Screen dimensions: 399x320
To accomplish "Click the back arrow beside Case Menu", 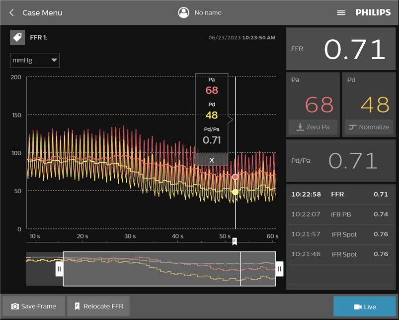I will click(x=12, y=12).
